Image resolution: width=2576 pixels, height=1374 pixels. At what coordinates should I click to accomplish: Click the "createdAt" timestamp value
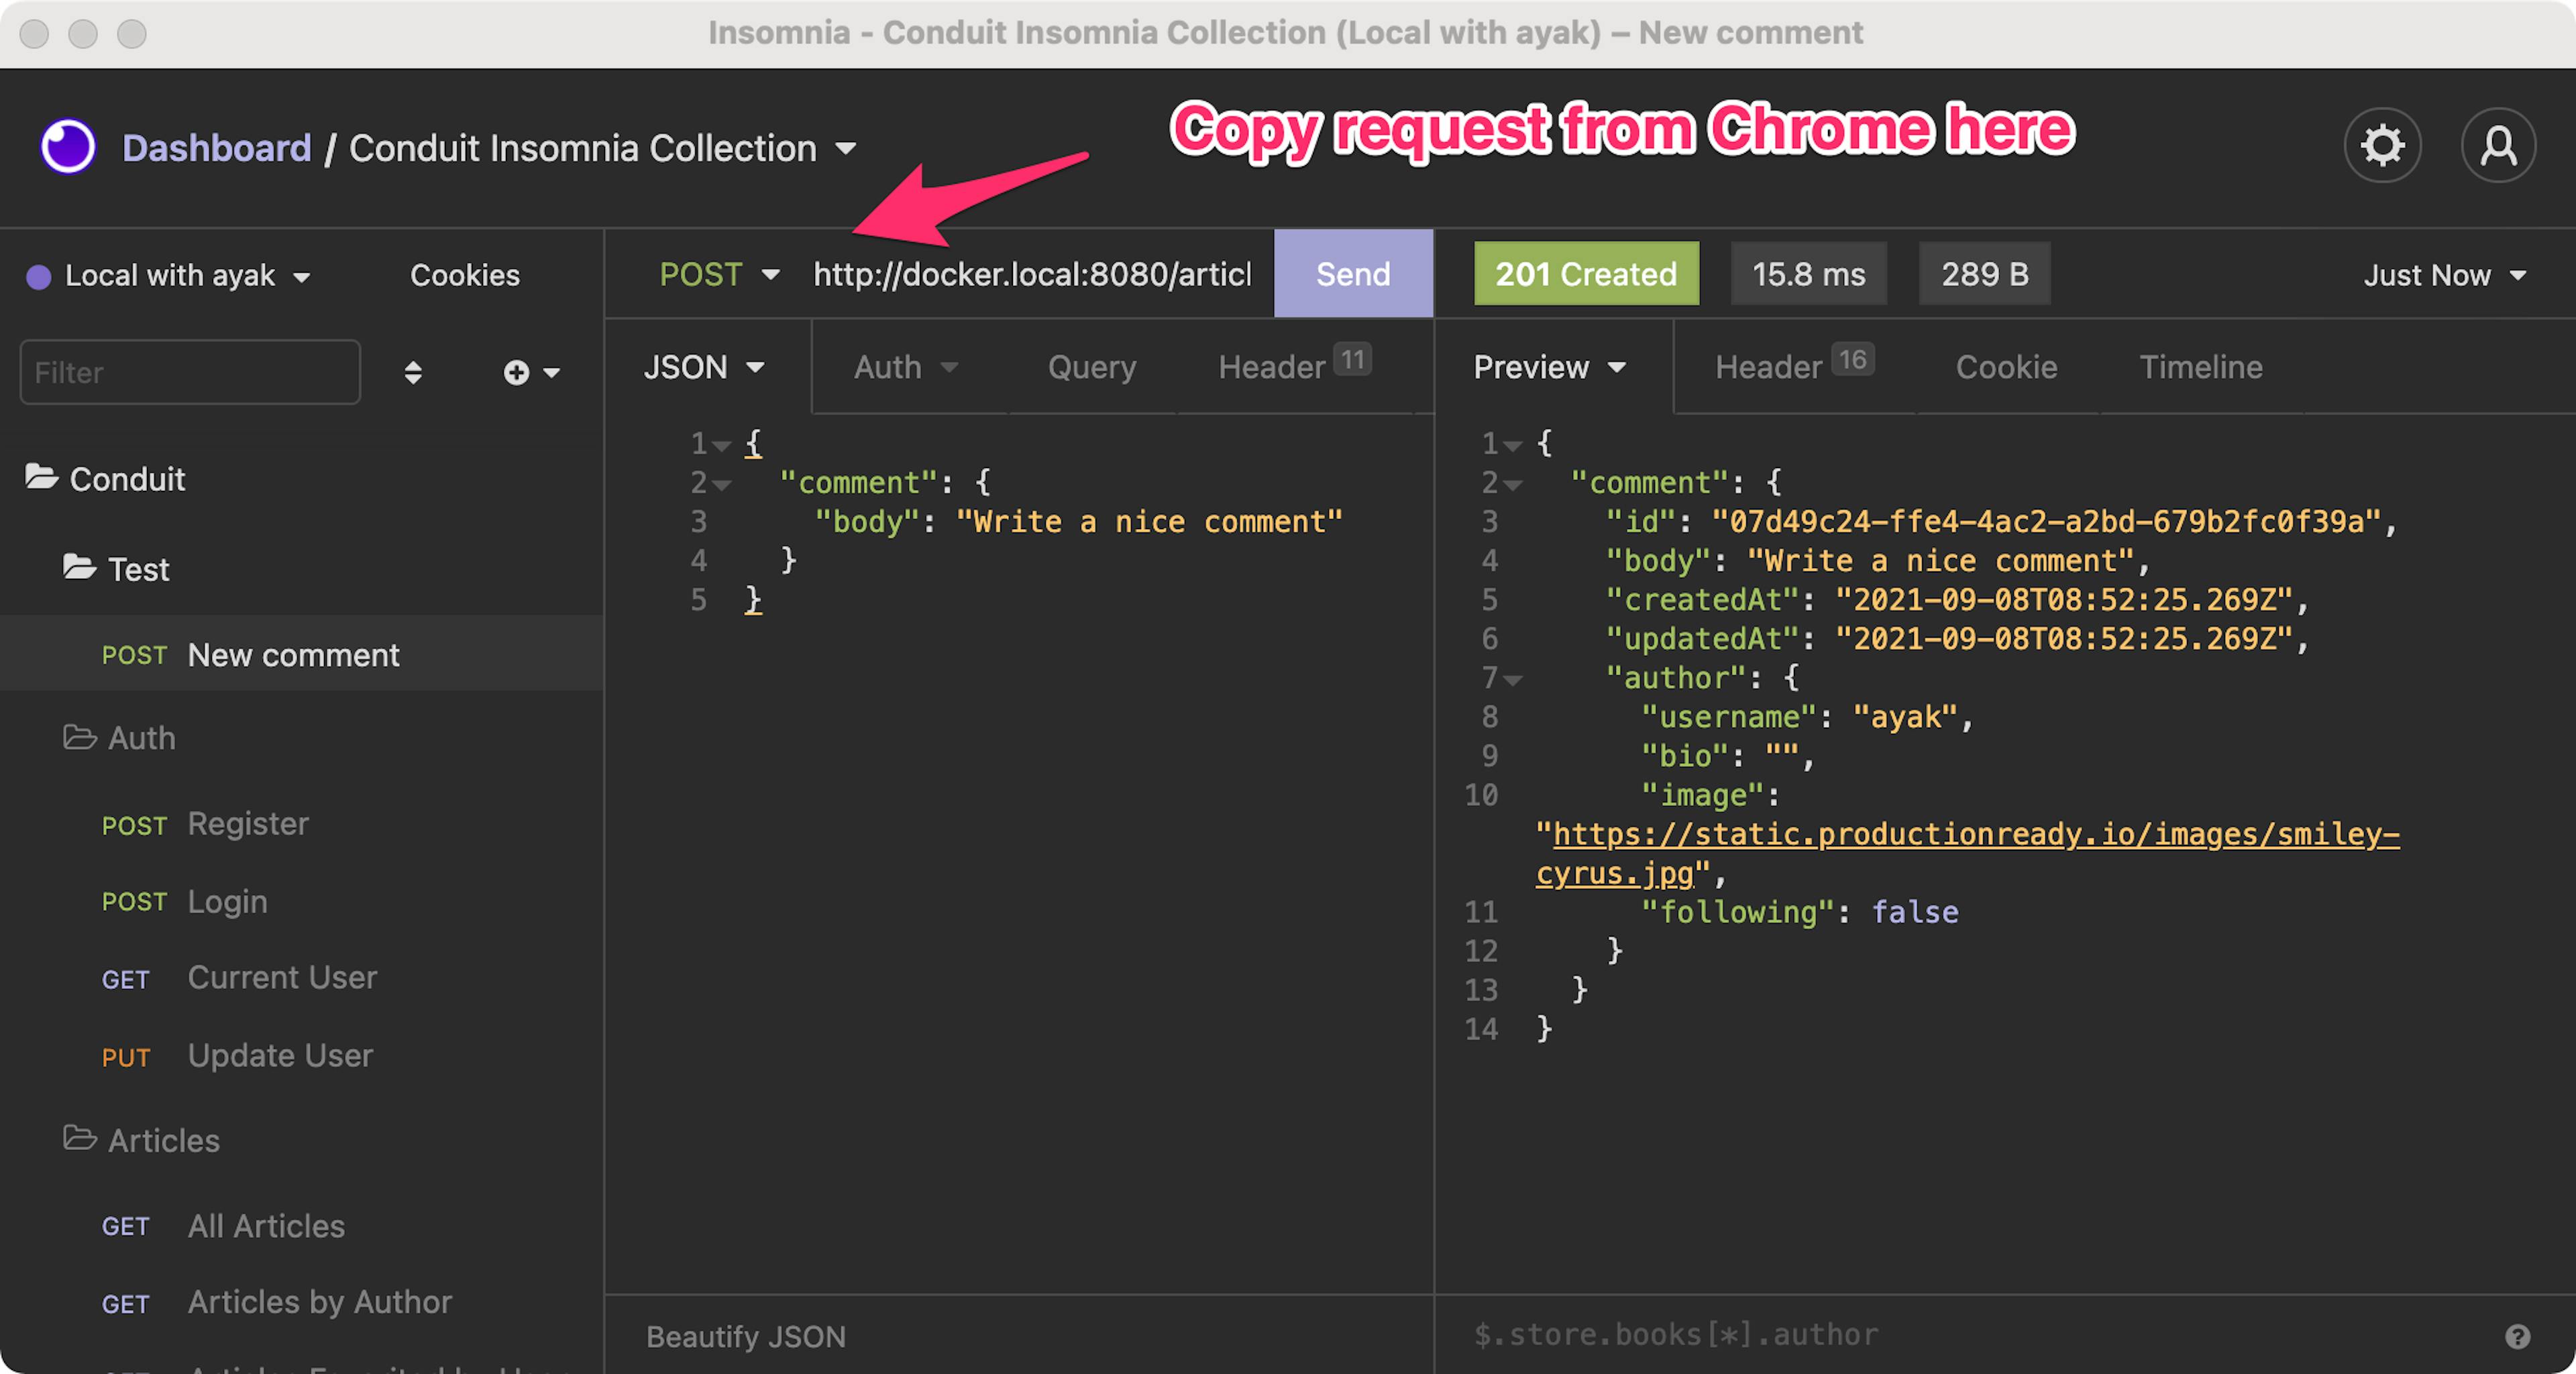2064,599
